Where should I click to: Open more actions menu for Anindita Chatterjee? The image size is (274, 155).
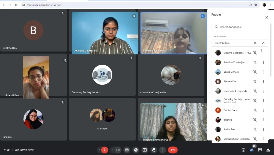(x=263, y=62)
